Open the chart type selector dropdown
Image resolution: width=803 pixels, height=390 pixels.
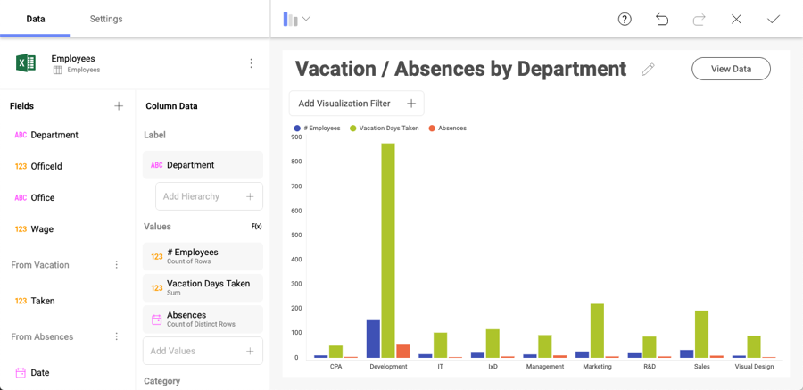[296, 19]
